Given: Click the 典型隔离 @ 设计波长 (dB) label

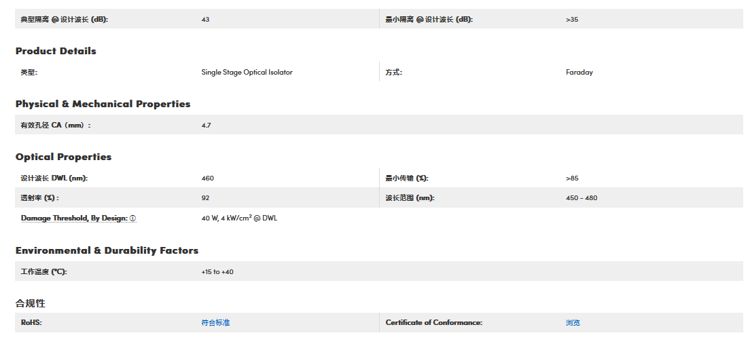Looking at the screenshot, I should [x=65, y=20].
